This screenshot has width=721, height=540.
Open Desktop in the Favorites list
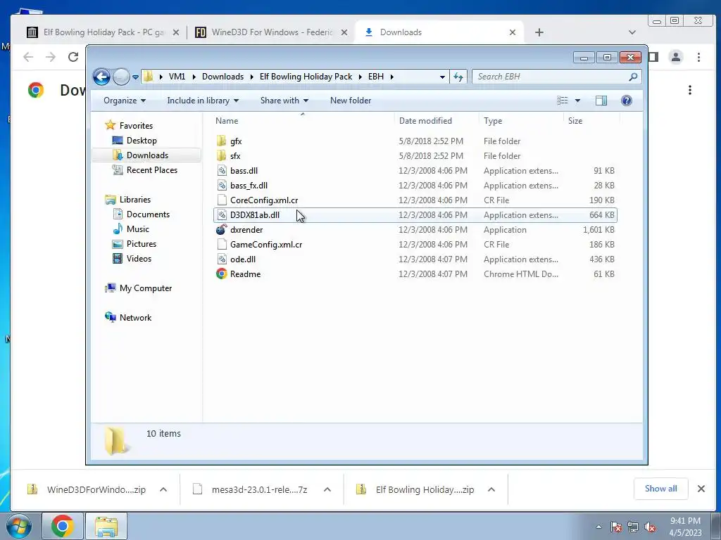click(x=141, y=141)
